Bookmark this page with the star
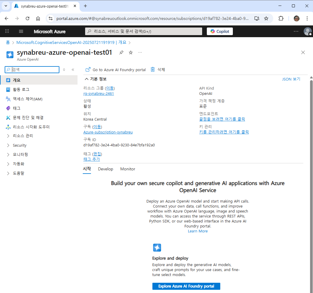 click(266, 18)
